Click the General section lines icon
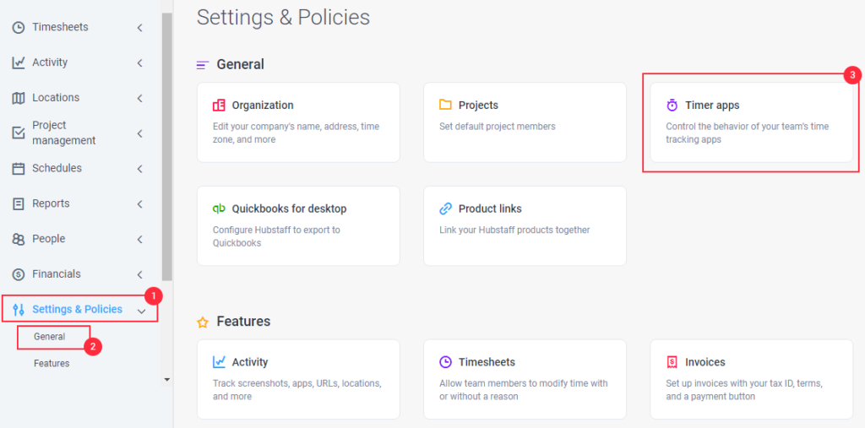 point(203,65)
